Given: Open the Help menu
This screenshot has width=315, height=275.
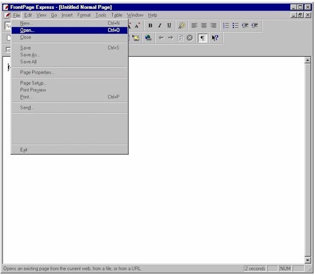Looking at the screenshot, I should point(152,15).
